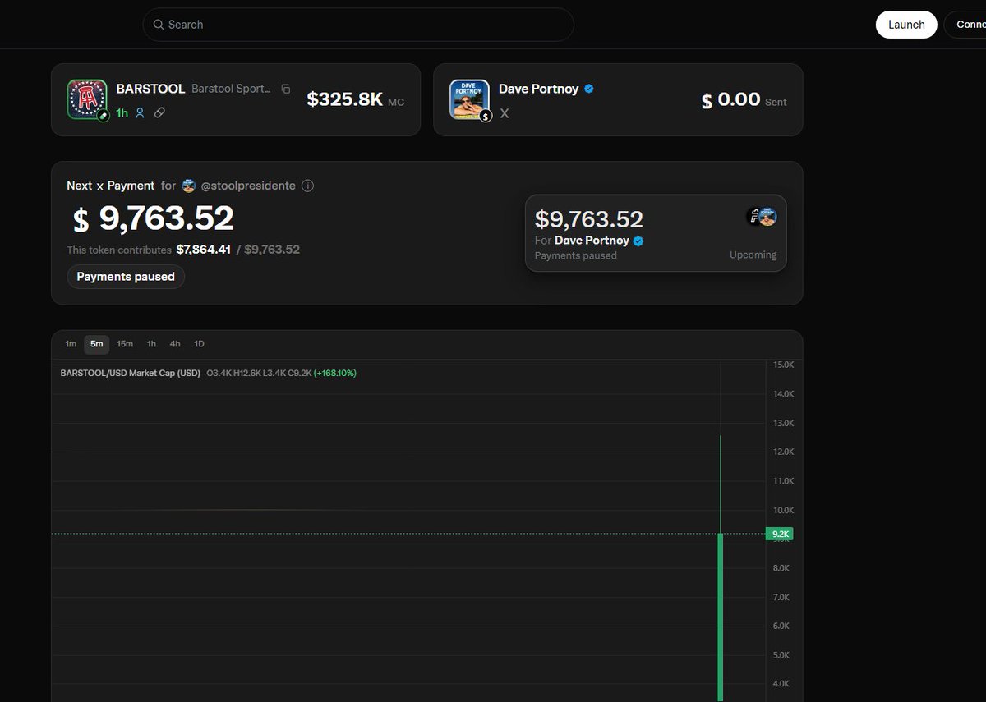
Task: Click verified badge in upcoming payment card
Action: (638, 241)
